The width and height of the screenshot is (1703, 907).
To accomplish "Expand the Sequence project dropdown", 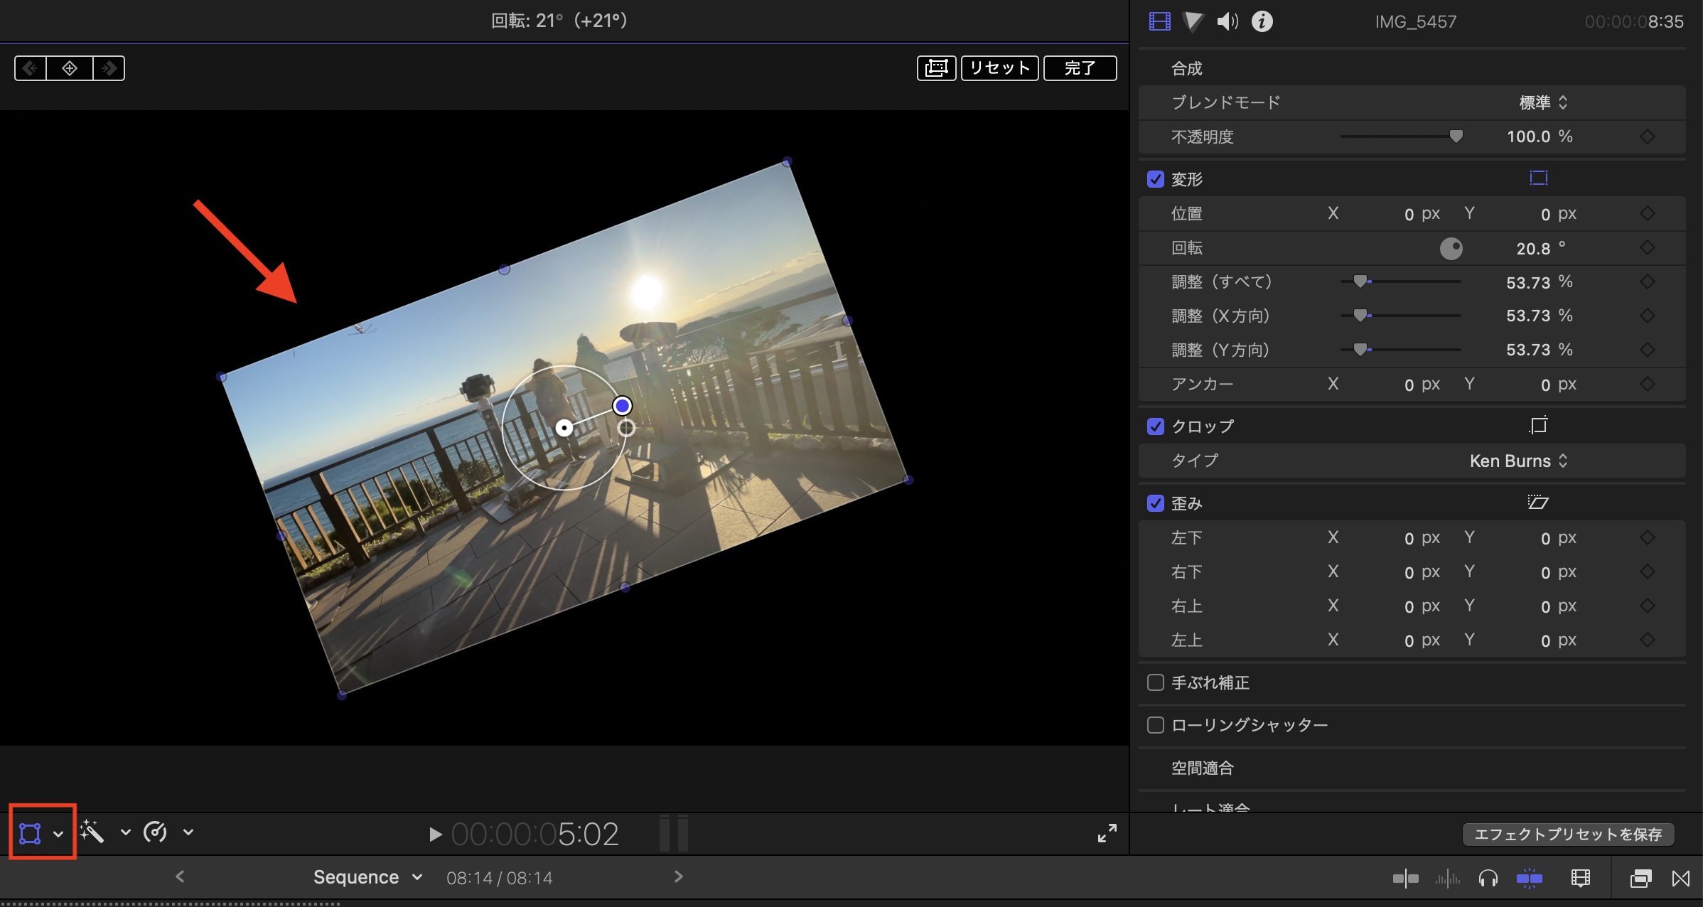I will click(x=367, y=877).
